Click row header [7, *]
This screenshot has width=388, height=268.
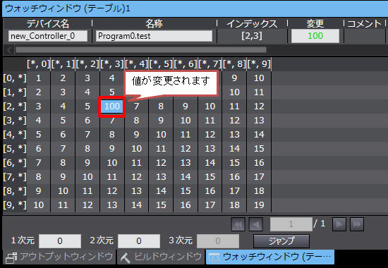click(x=15, y=177)
